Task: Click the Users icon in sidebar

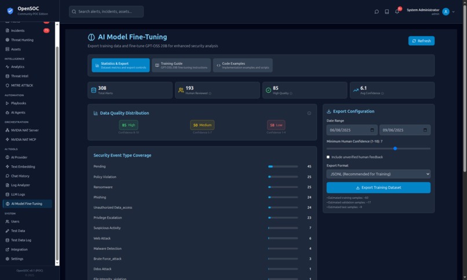Action: [x=7, y=221]
